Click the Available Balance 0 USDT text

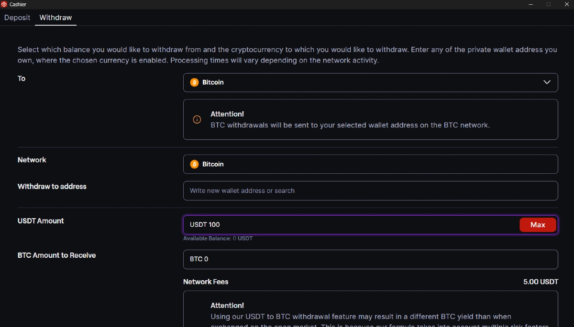(x=218, y=238)
